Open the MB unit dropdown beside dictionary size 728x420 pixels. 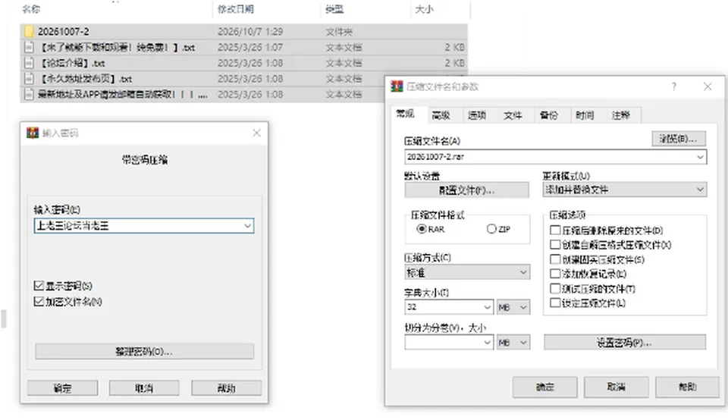point(513,307)
